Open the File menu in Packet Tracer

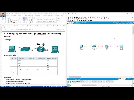click(68, 16)
